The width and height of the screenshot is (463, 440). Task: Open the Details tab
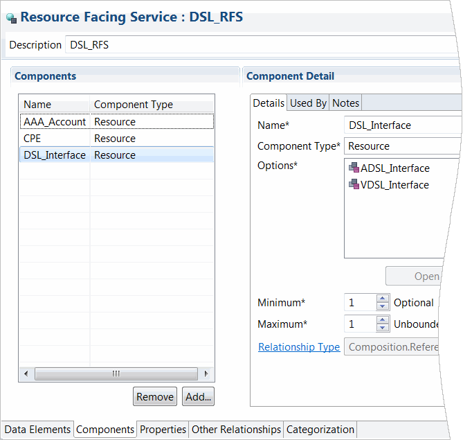click(x=269, y=103)
